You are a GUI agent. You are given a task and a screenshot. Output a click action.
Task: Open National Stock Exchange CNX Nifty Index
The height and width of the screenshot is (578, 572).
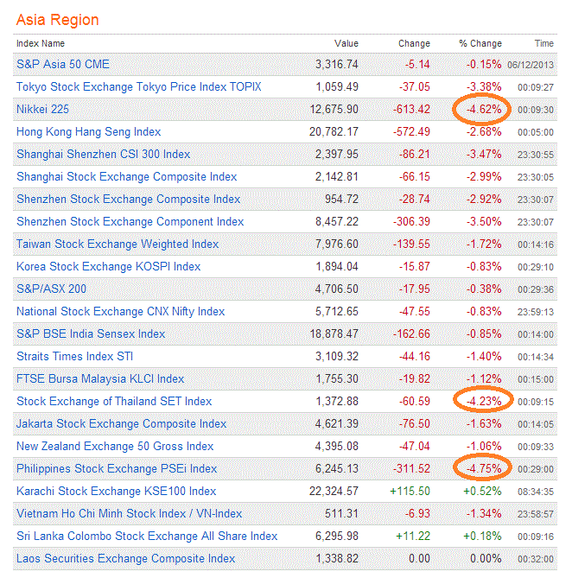coord(120,312)
